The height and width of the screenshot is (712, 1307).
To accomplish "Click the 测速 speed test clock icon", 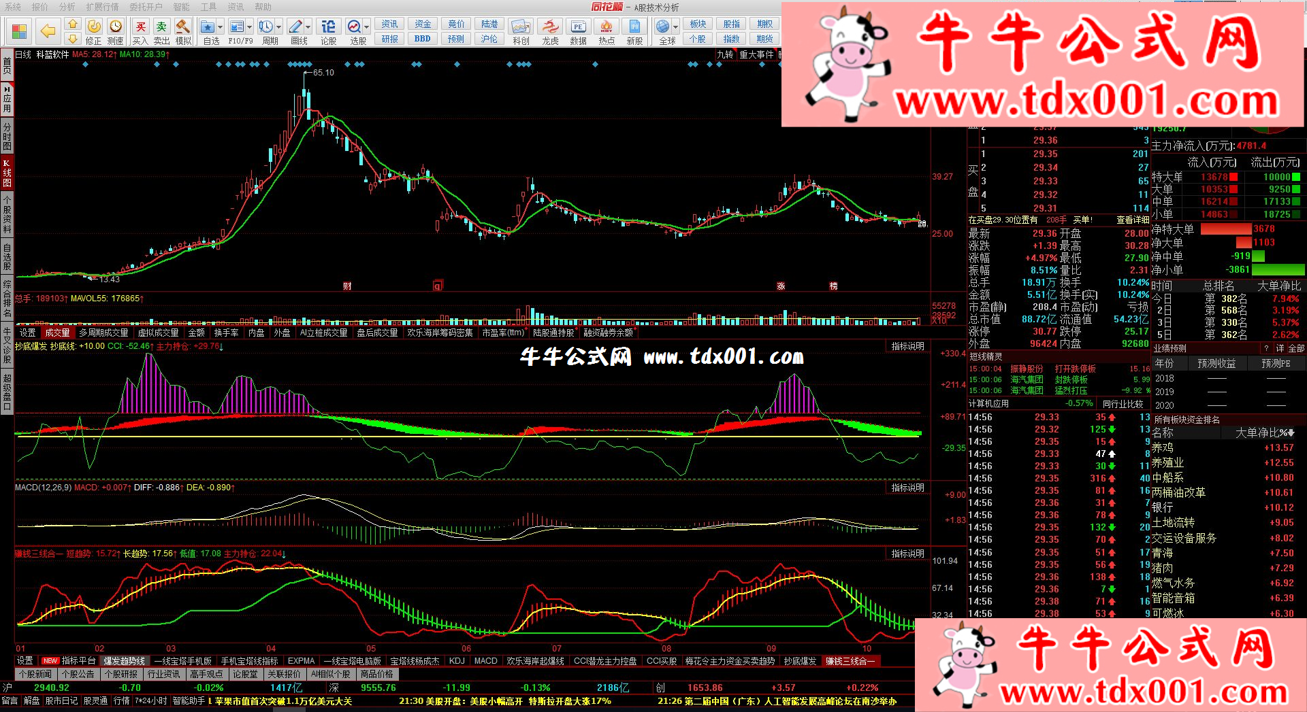I will click(116, 27).
